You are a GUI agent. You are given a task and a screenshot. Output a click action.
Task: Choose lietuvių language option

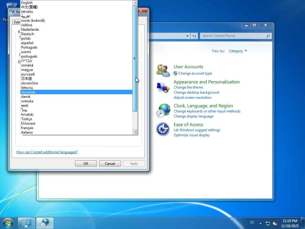pyautogui.click(x=76, y=88)
